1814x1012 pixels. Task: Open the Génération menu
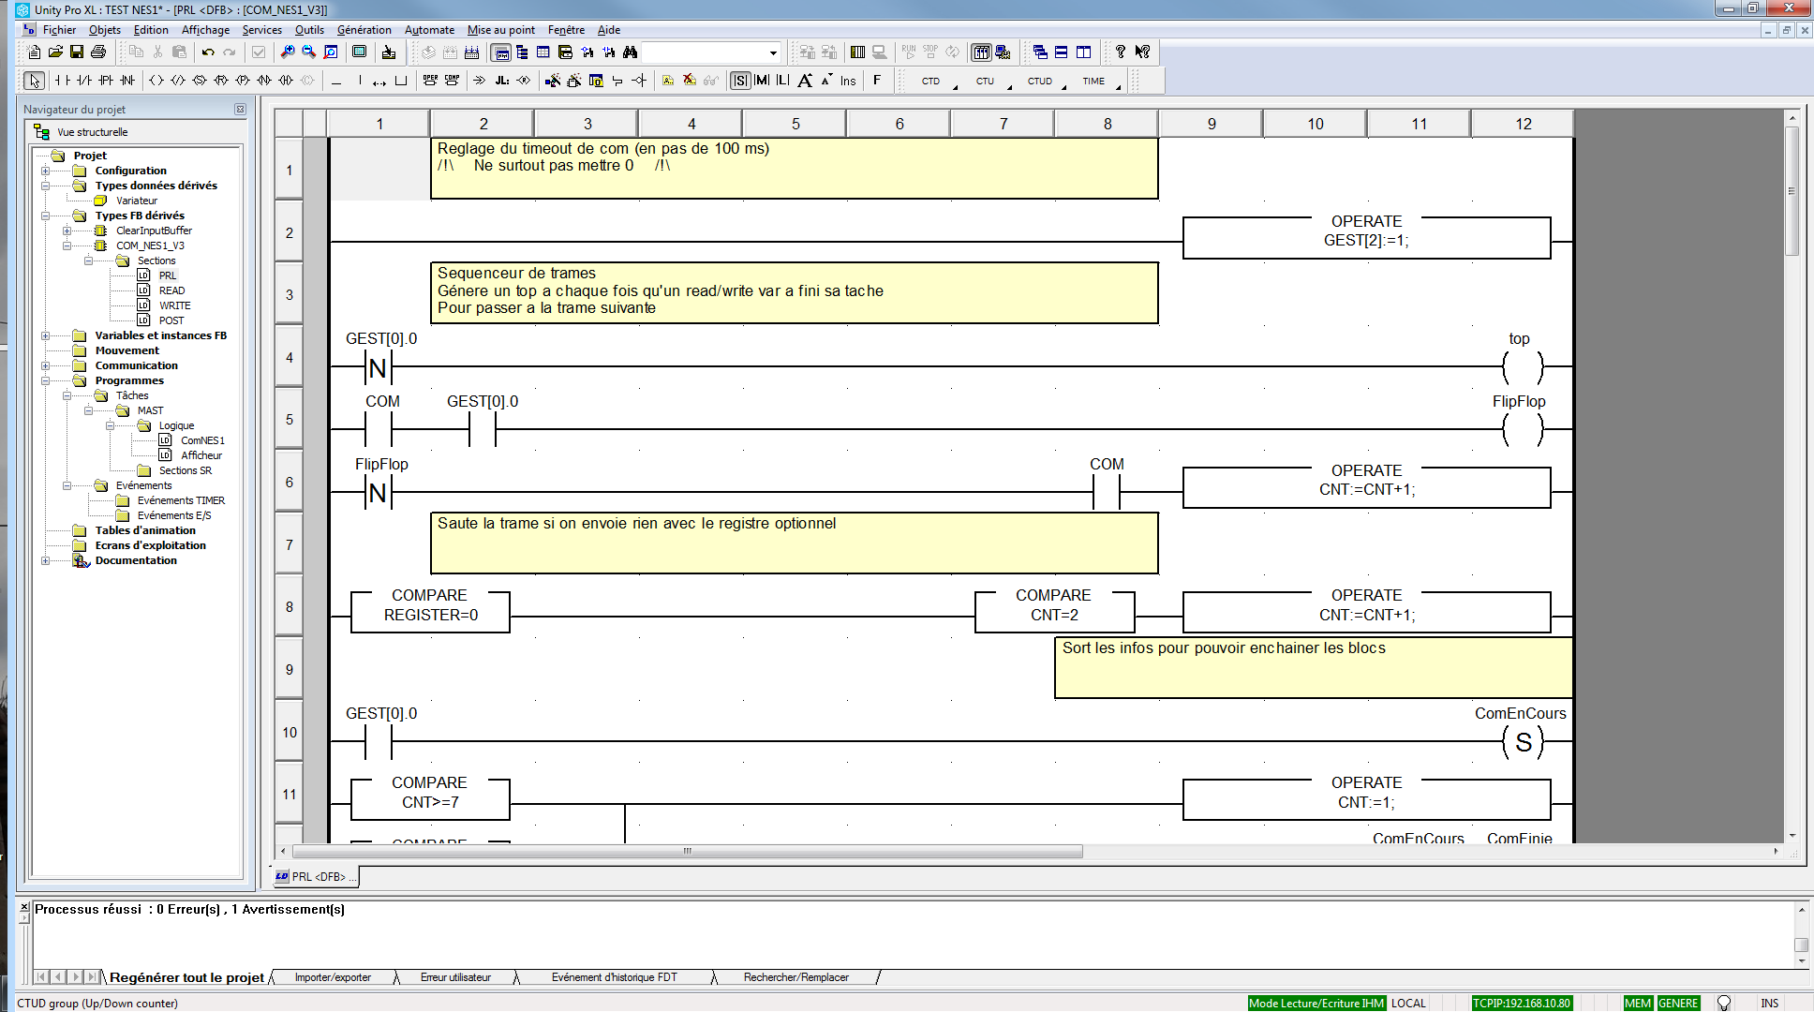pos(364,30)
